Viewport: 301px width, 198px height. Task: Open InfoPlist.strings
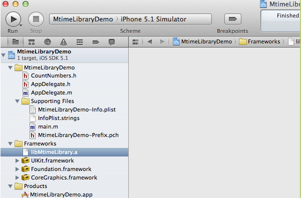coord(59,118)
